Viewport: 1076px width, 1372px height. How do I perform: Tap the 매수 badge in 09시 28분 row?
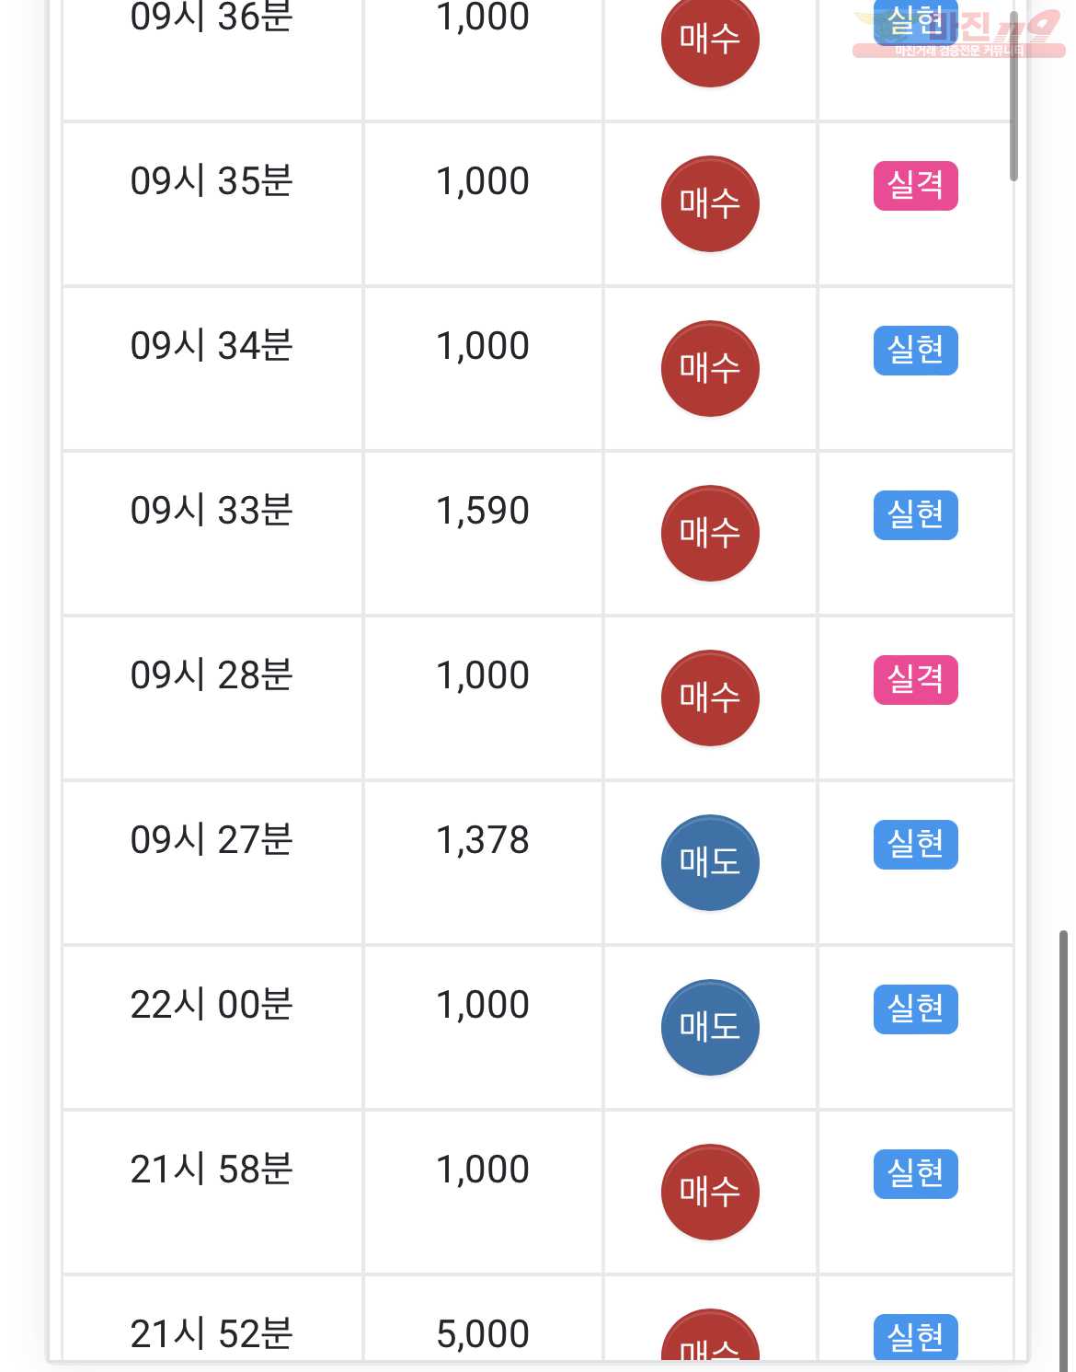[710, 698]
